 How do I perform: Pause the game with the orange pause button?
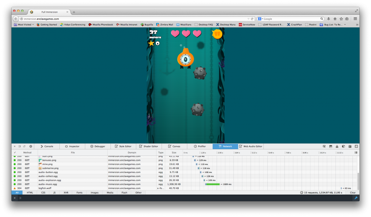click(217, 34)
